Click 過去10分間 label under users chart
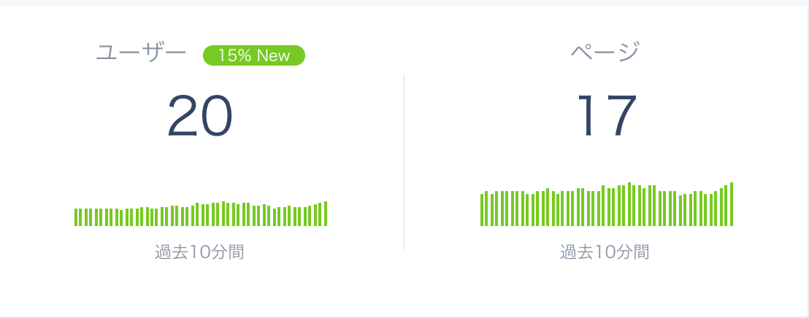Screen dimensions: 809x318 click(199, 252)
